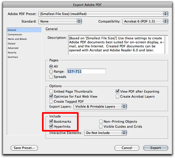This screenshot has height=158, width=175.
Task: Open the Standard dropdown set to None
Action: [x=60, y=21]
